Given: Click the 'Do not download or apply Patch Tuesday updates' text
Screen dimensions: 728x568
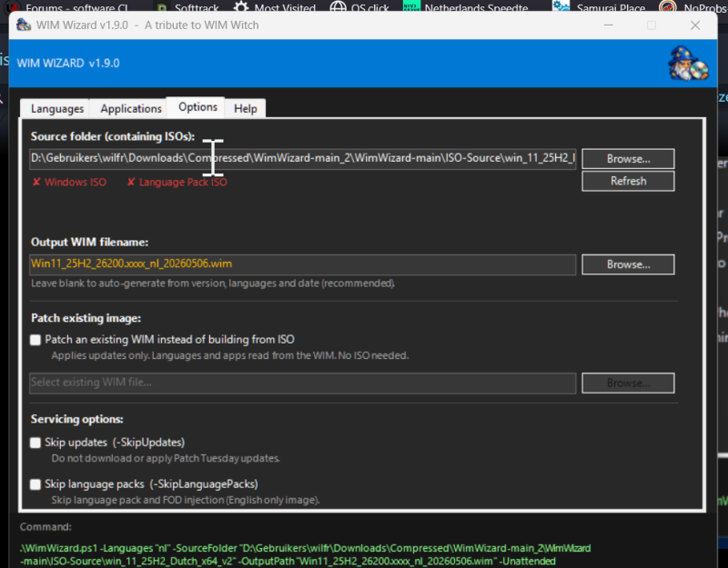Looking at the screenshot, I should click(166, 459).
